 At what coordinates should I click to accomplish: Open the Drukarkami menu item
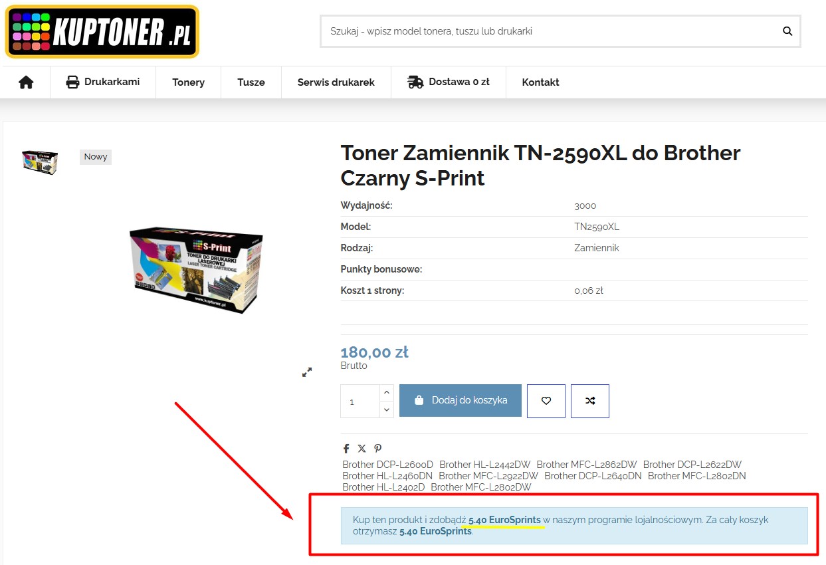pos(103,82)
